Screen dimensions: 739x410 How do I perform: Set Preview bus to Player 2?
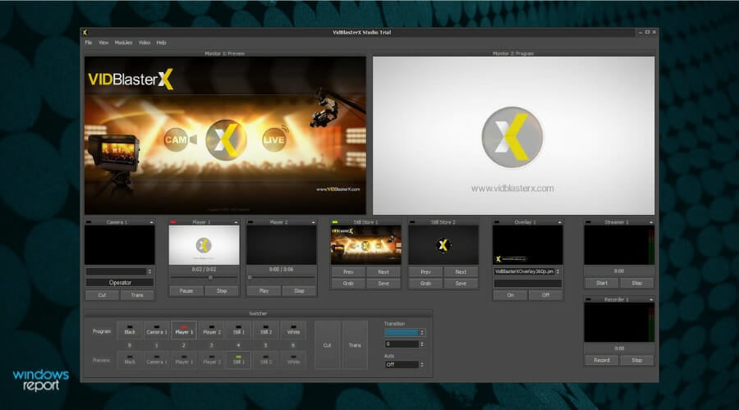click(211, 360)
